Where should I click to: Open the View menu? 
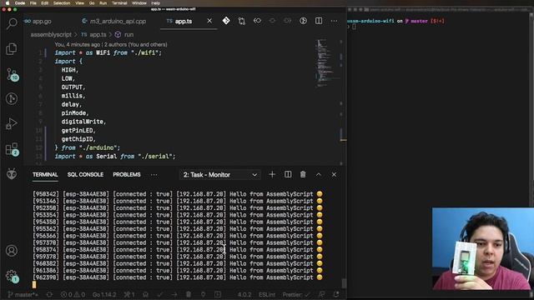point(80,2)
